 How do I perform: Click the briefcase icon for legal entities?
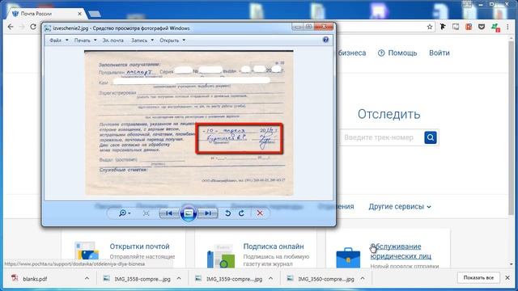pyautogui.click(x=348, y=258)
